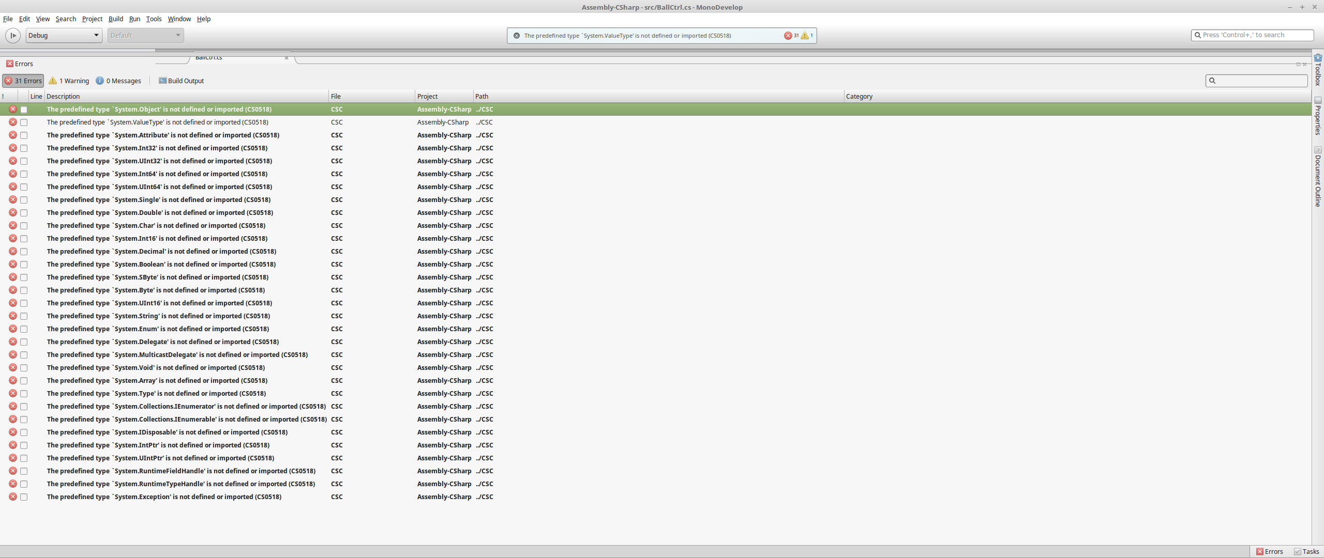Open the Project menu
The width and height of the screenshot is (1324, 558).
point(92,19)
